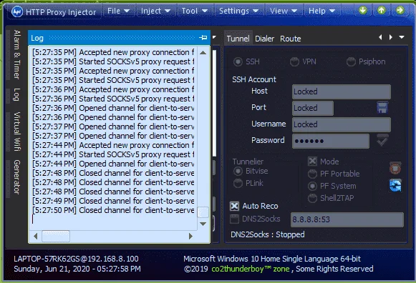416x283 pixels.
Task: Open the File menu
Action: click(118, 11)
